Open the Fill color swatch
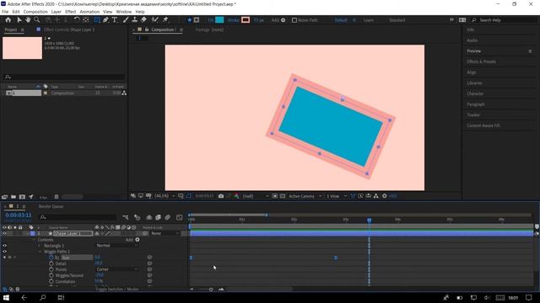Screen dimensions: 540x303 point(219,20)
